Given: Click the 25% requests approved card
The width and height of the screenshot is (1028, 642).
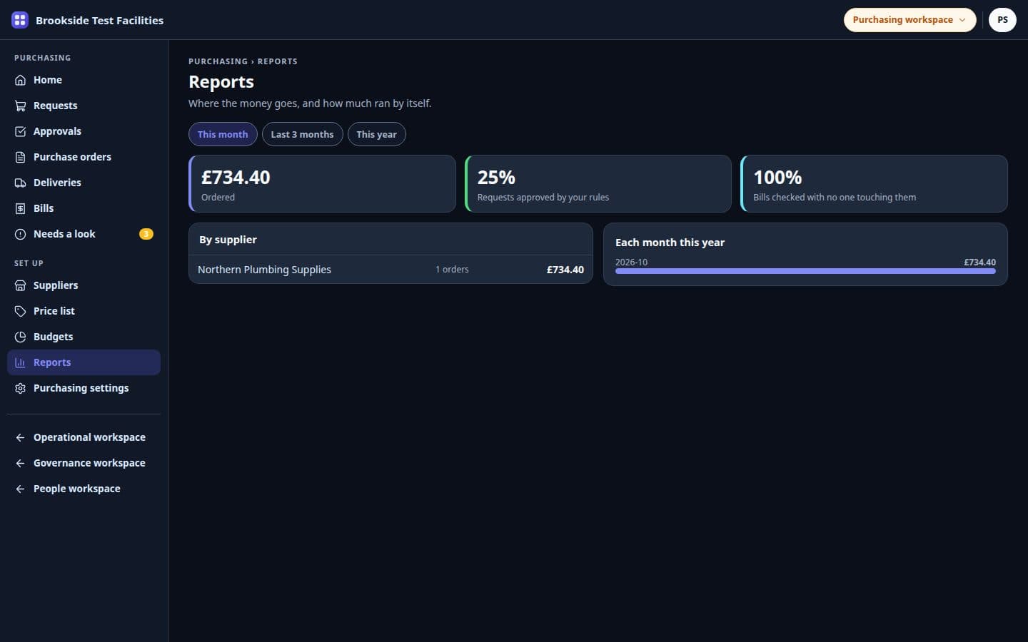Looking at the screenshot, I should [598, 183].
